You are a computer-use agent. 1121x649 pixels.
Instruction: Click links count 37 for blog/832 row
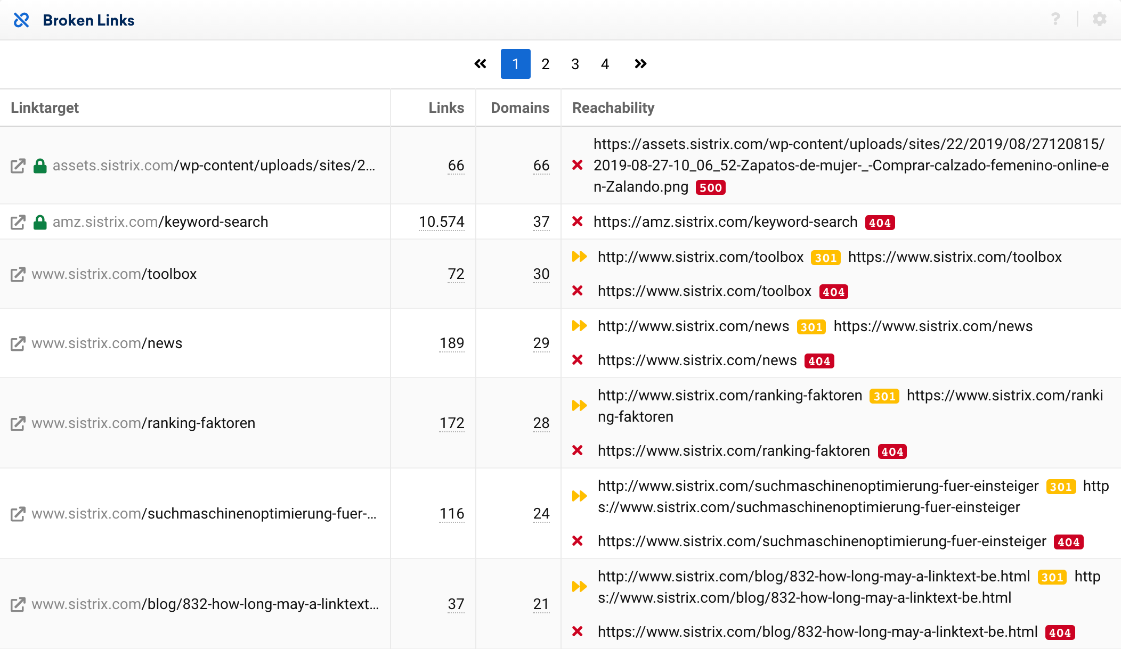click(x=456, y=604)
